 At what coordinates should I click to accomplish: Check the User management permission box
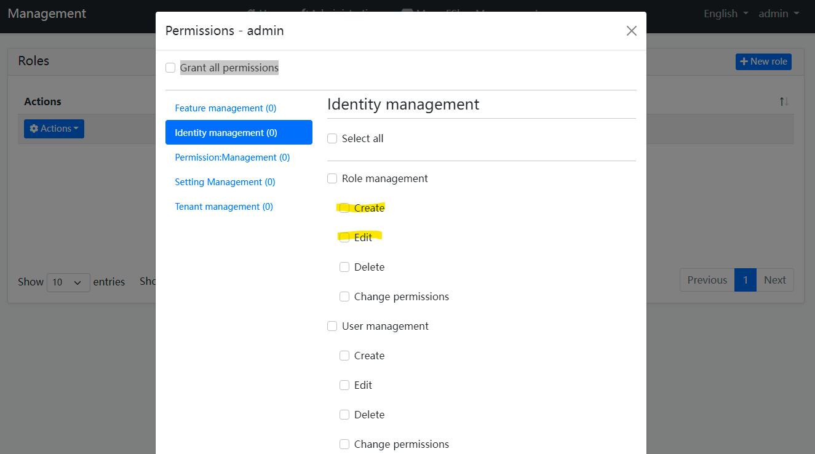point(332,326)
